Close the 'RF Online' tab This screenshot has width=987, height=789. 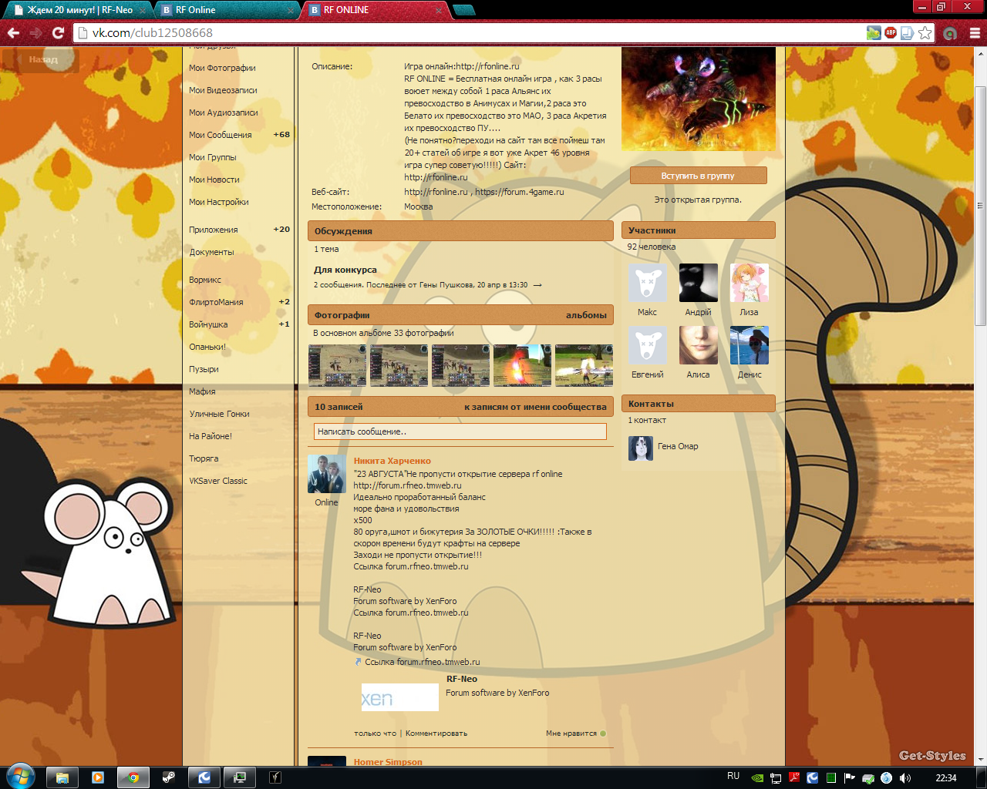click(x=291, y=11)
